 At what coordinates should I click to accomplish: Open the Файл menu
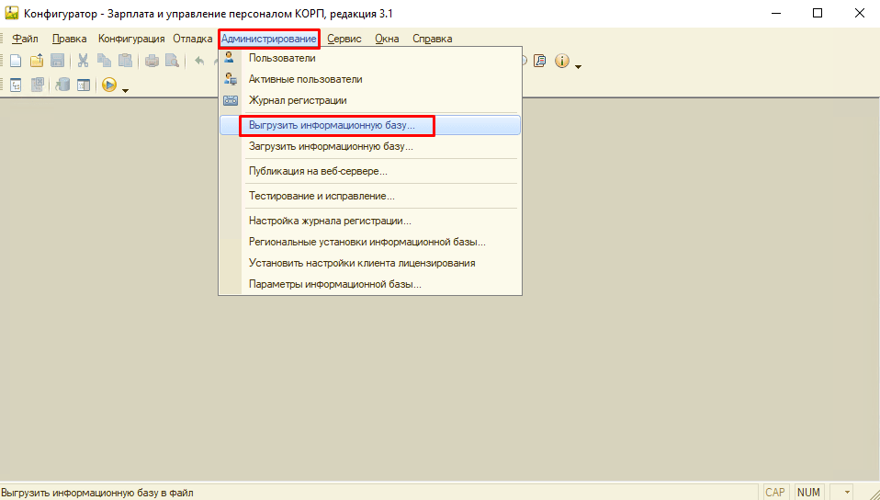tap(25, 39)
